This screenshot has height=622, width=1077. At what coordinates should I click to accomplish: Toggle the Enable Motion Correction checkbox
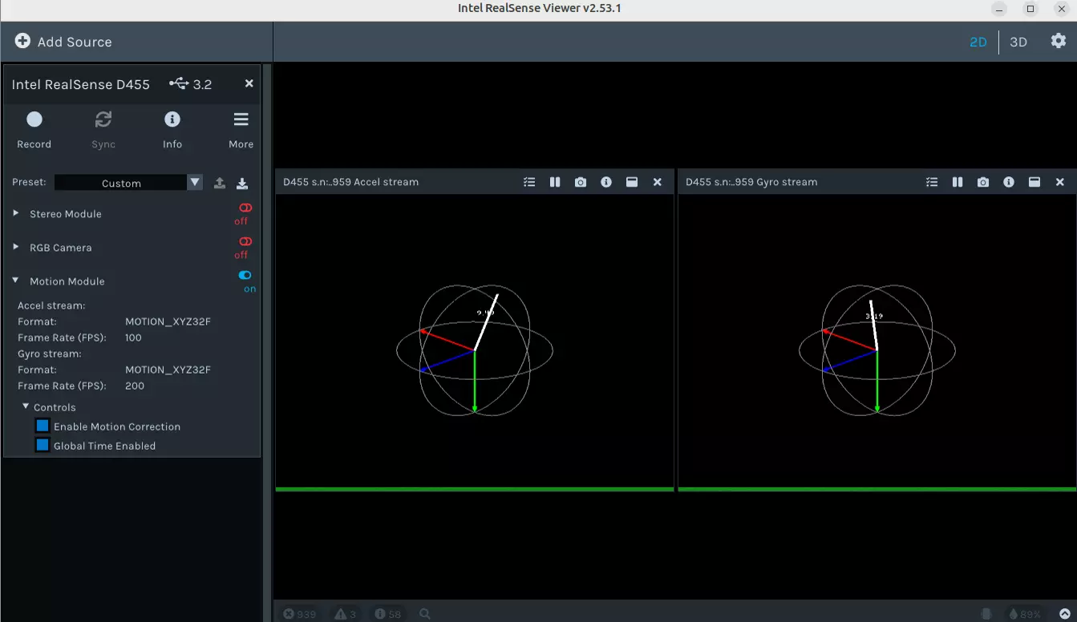click(43, 426)
